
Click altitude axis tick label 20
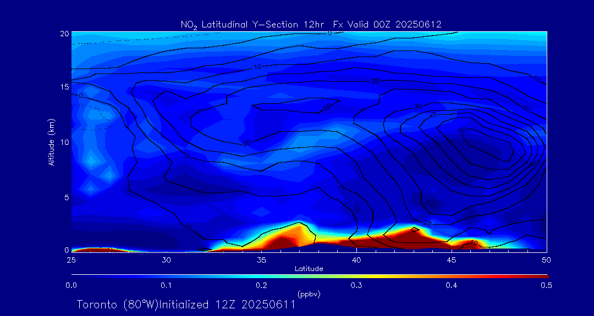coord(64,33)
